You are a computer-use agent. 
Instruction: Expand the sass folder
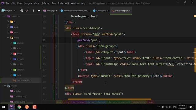pyautogui.click(x=8, y=32)
